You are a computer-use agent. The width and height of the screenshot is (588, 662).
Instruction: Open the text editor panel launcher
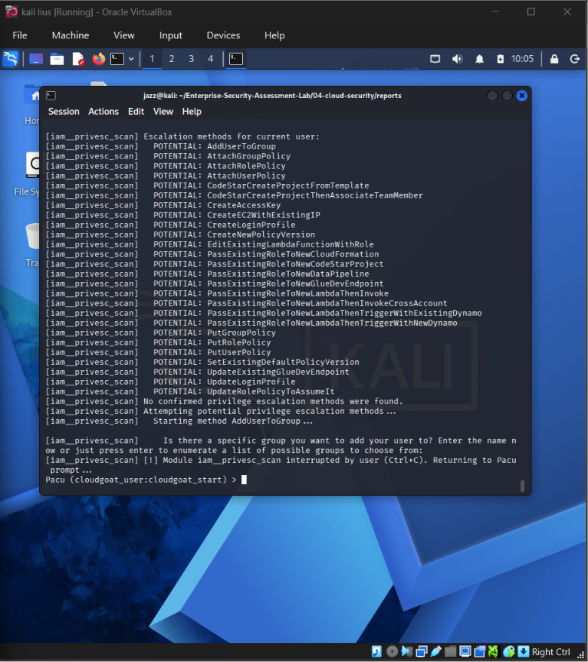pos(78,59)
